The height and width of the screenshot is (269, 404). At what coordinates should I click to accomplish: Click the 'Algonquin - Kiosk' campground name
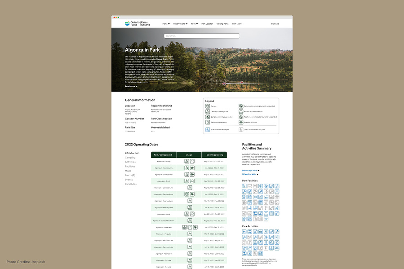click(x=163, y=214)
